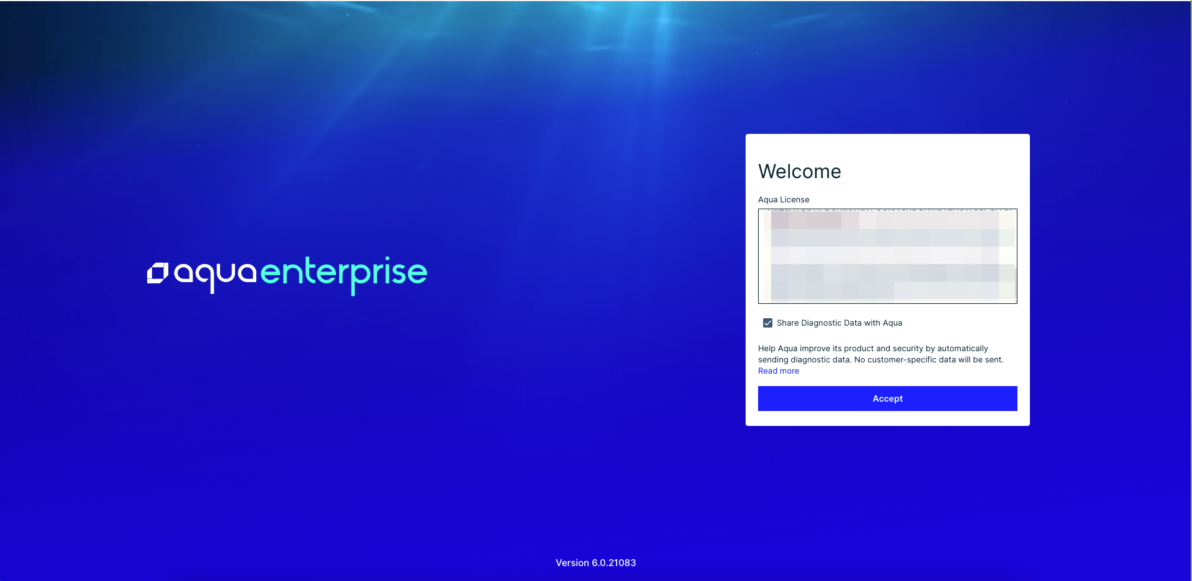Click the Version 6.0.21083 text
Viewport: 1192px width, 581px height.
pos(595,563)
